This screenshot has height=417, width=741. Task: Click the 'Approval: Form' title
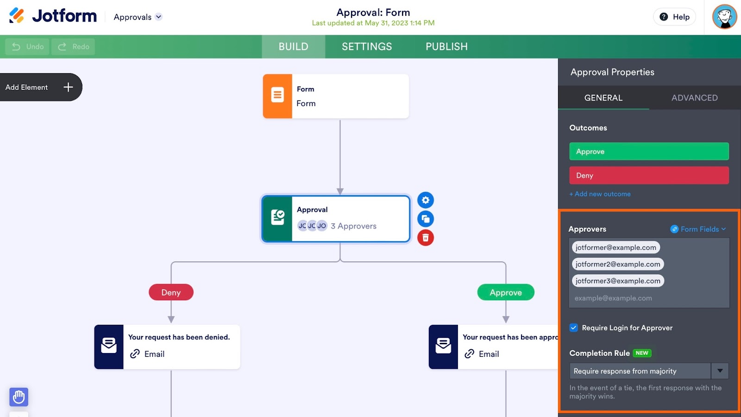[x=373, y=13]
